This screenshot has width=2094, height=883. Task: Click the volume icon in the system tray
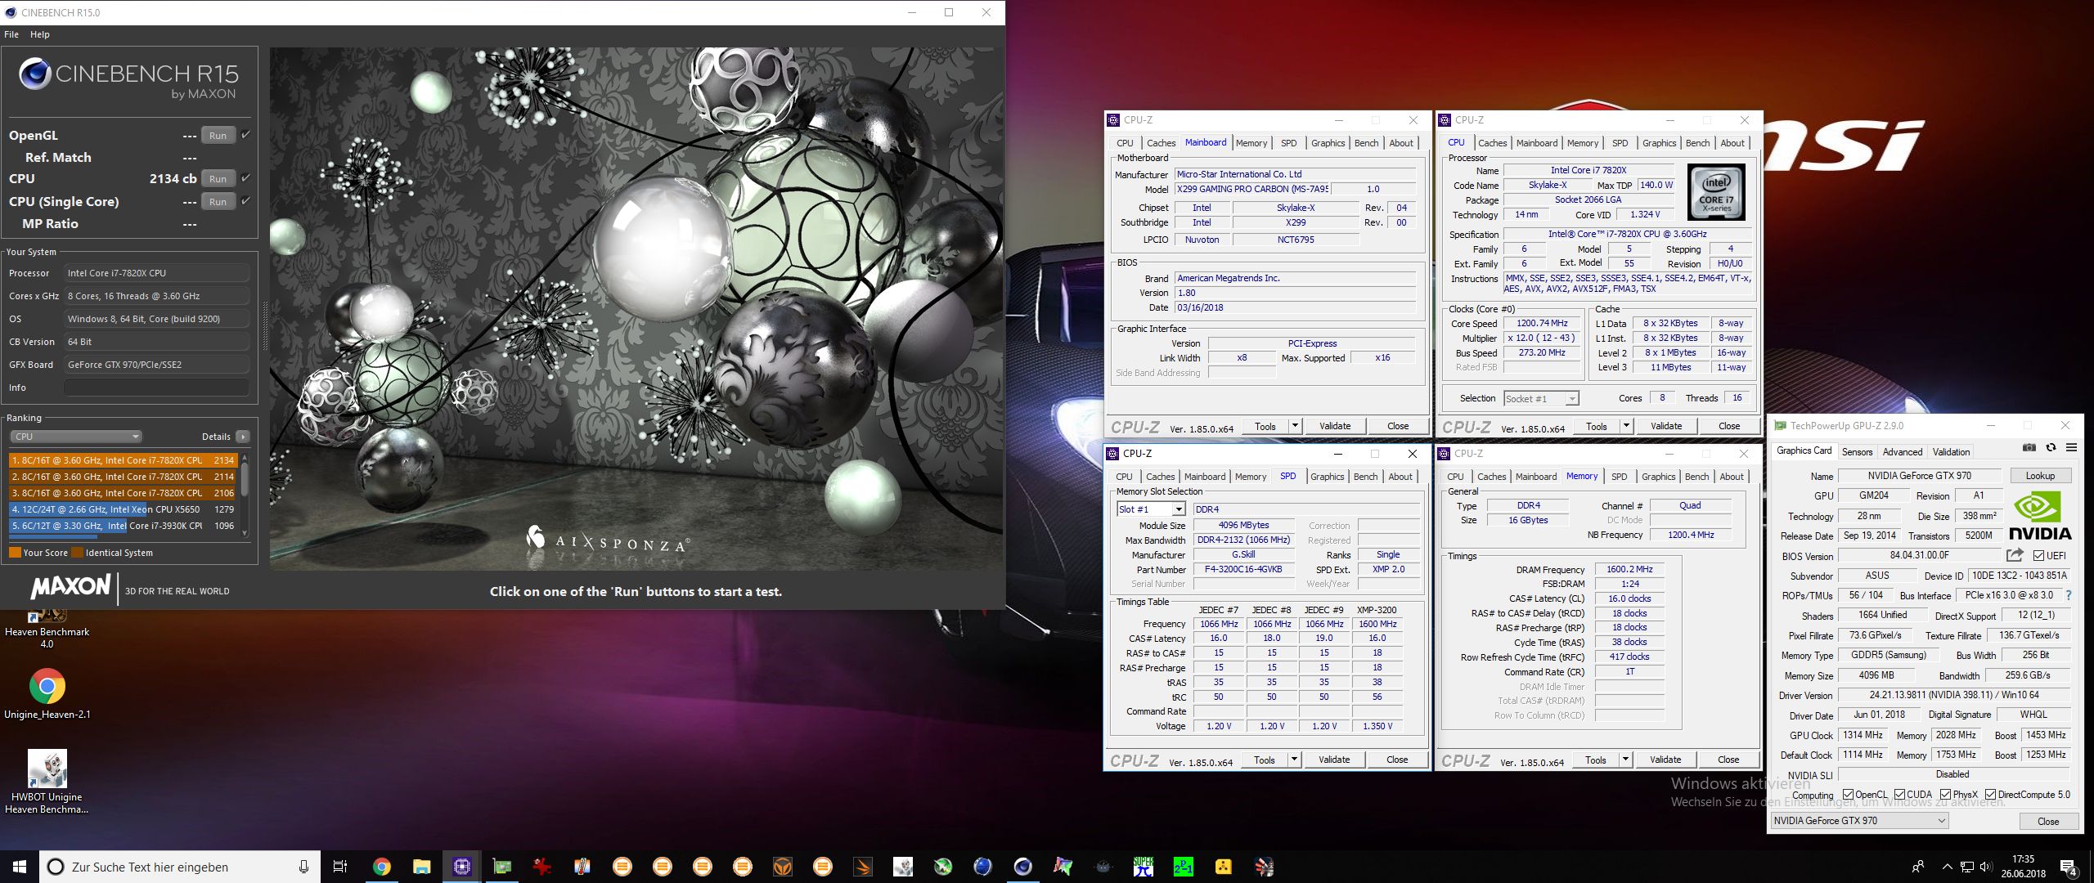(x=1988, y=867)
